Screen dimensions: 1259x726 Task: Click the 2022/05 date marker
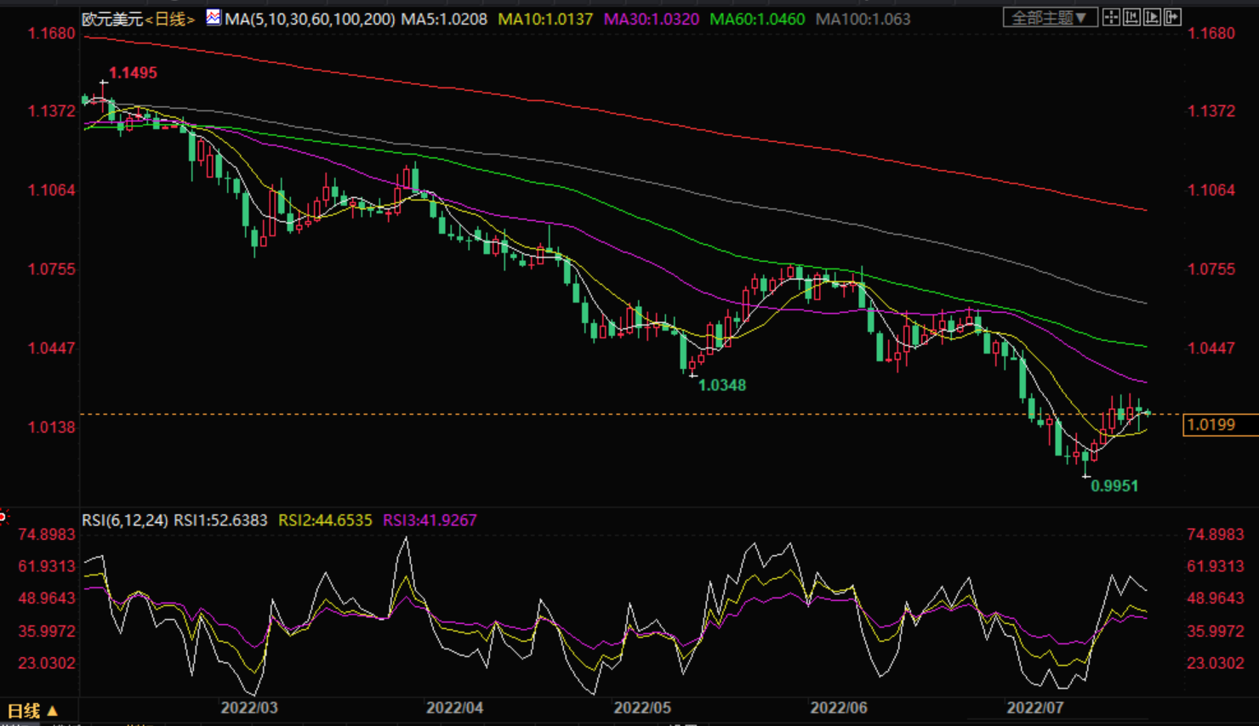(x=642, y=707)
